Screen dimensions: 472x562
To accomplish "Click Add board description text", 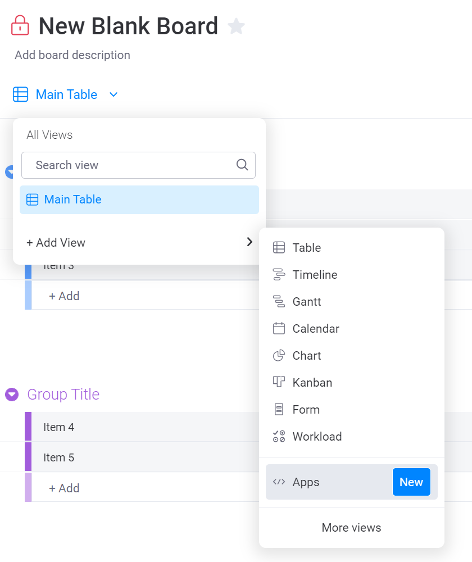I will pyautogui.click(x=72, y=55).
